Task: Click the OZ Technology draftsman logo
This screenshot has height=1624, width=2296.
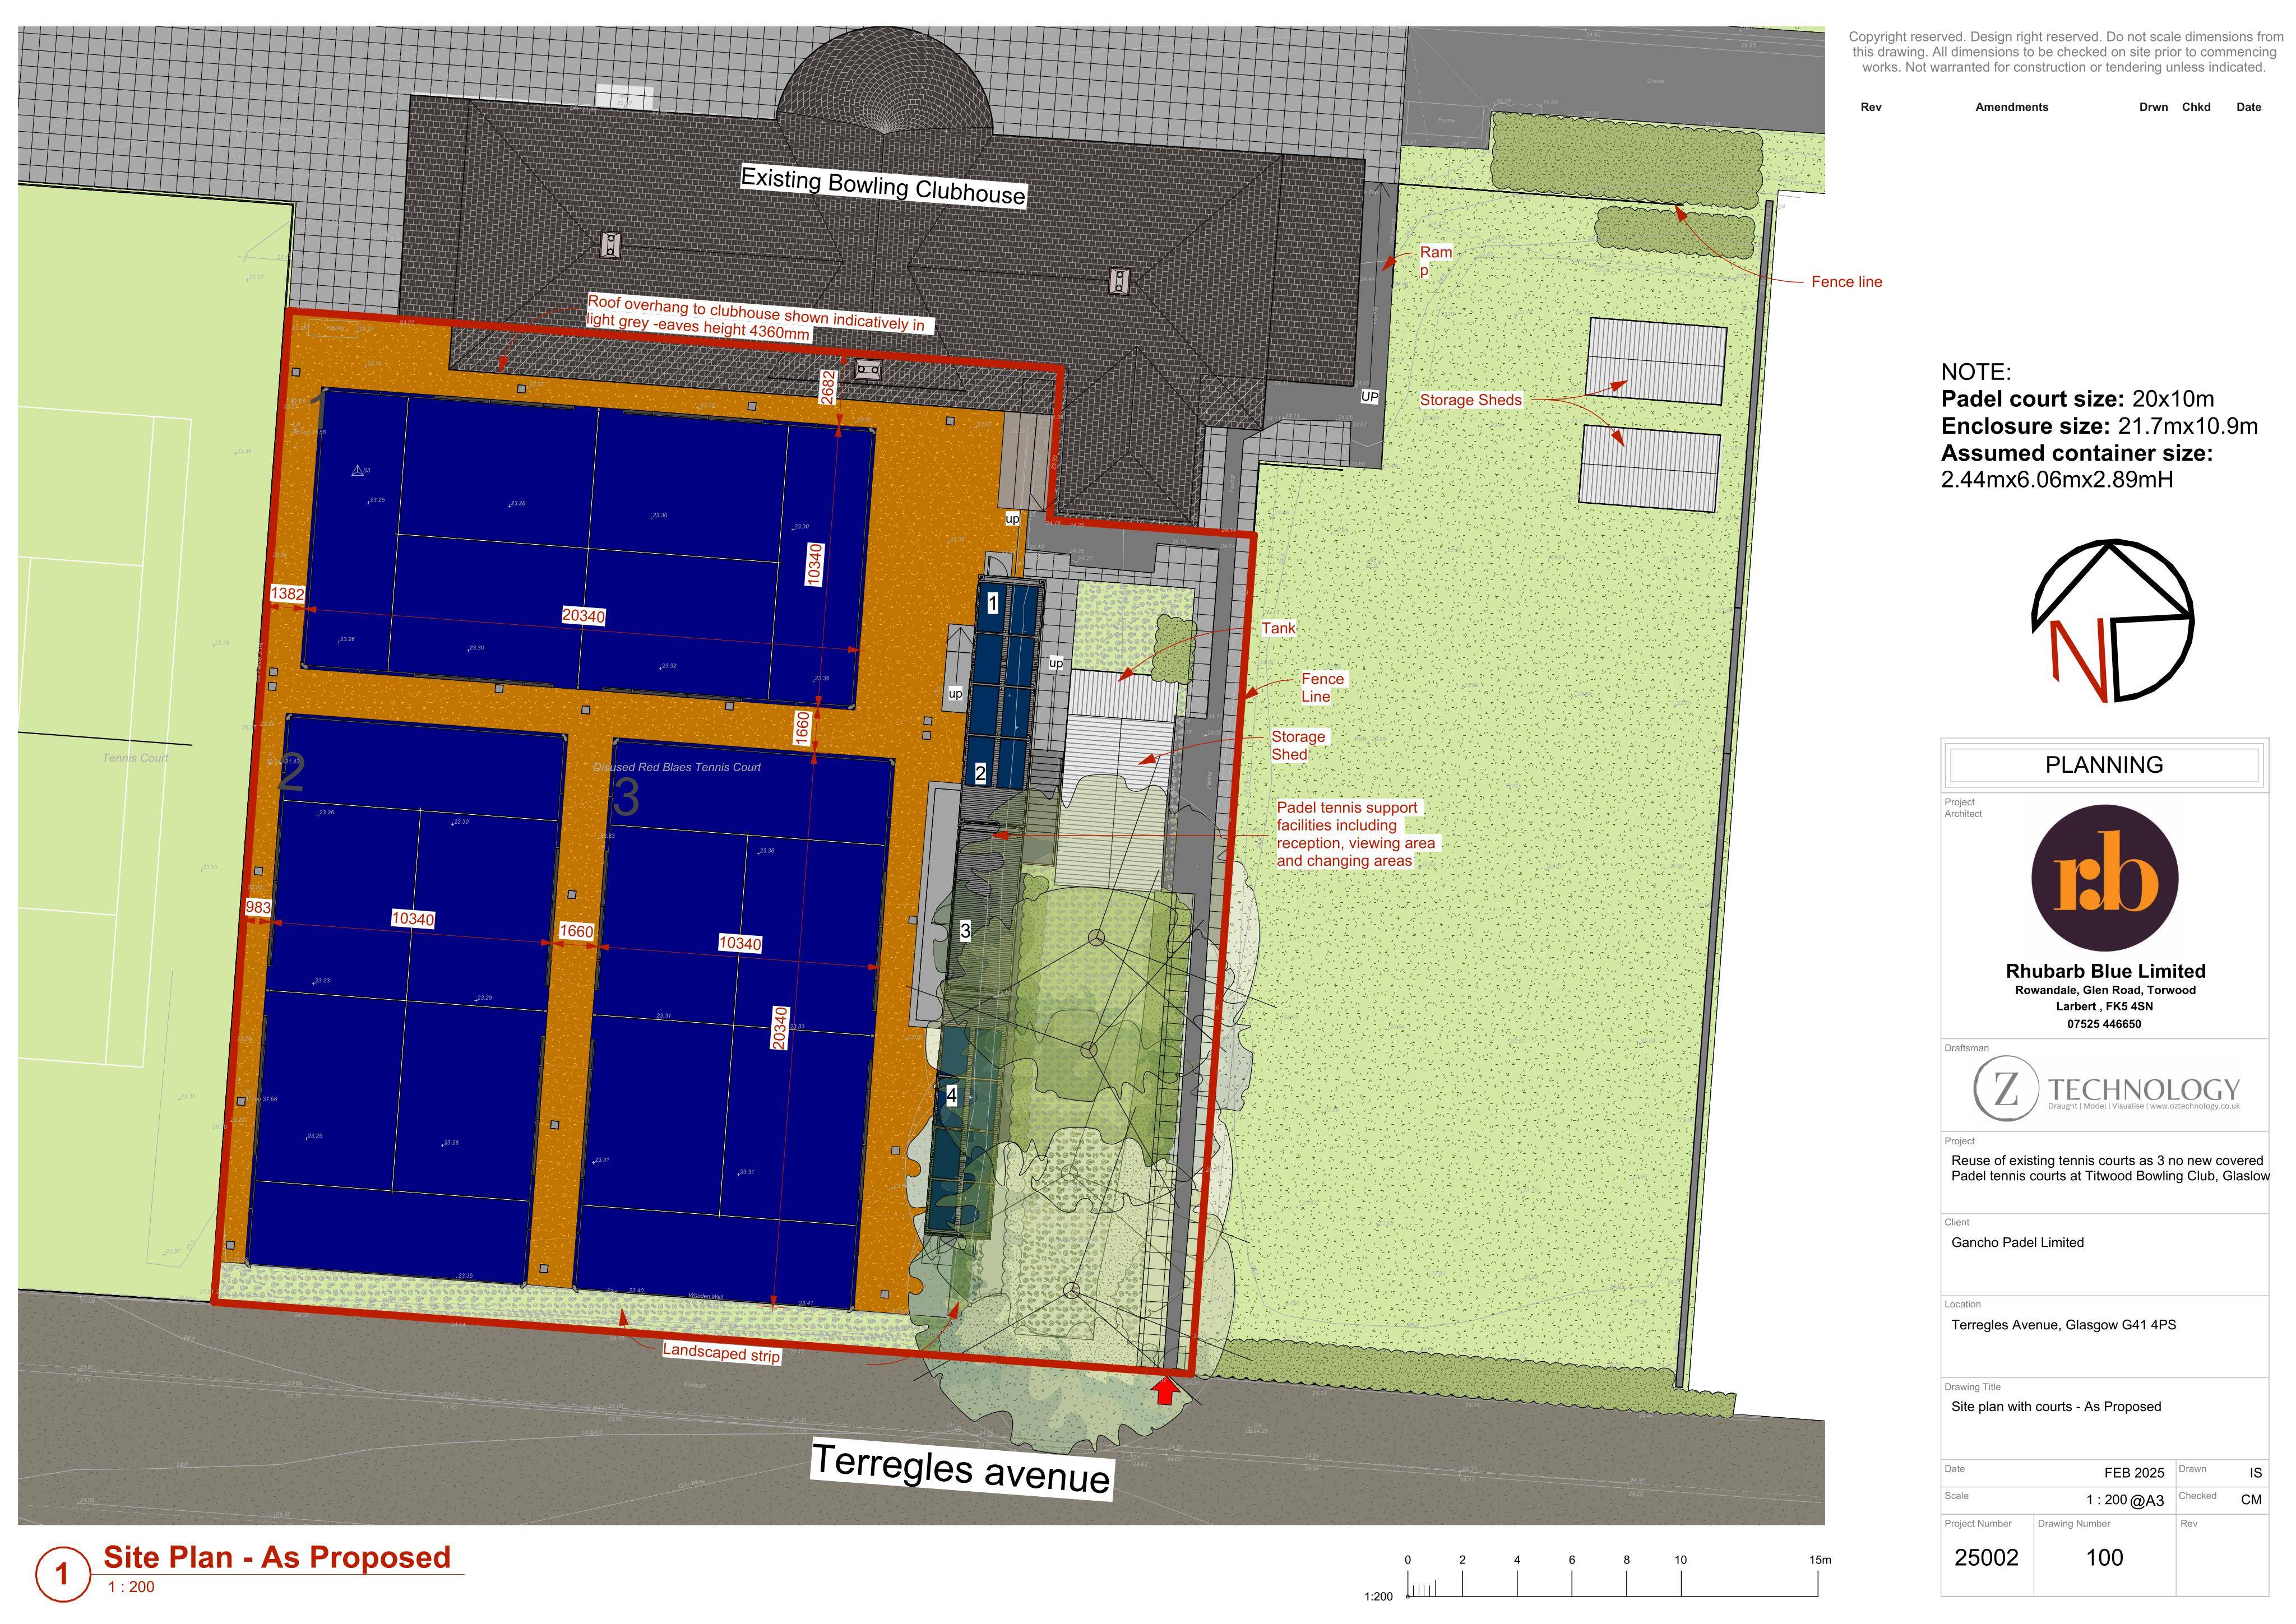Action: pyautogui.click(x=2106, y=1089)
